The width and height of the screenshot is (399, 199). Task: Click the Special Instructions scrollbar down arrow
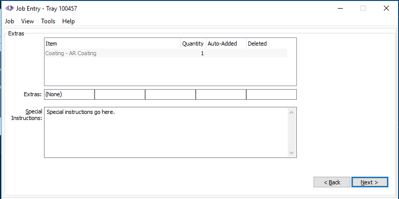292,153
